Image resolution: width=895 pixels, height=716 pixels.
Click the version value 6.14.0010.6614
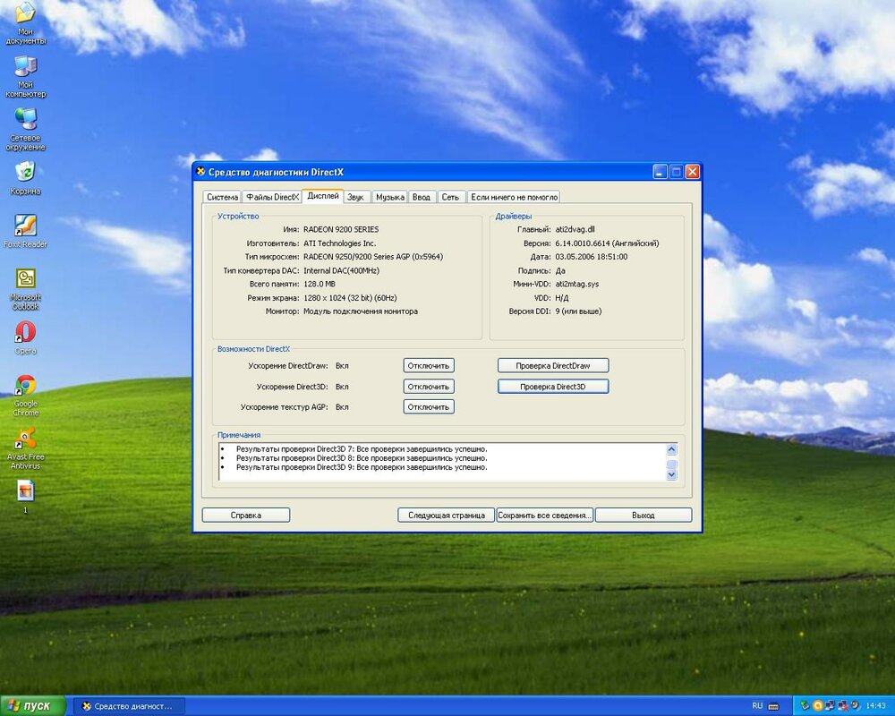[583, 243]
